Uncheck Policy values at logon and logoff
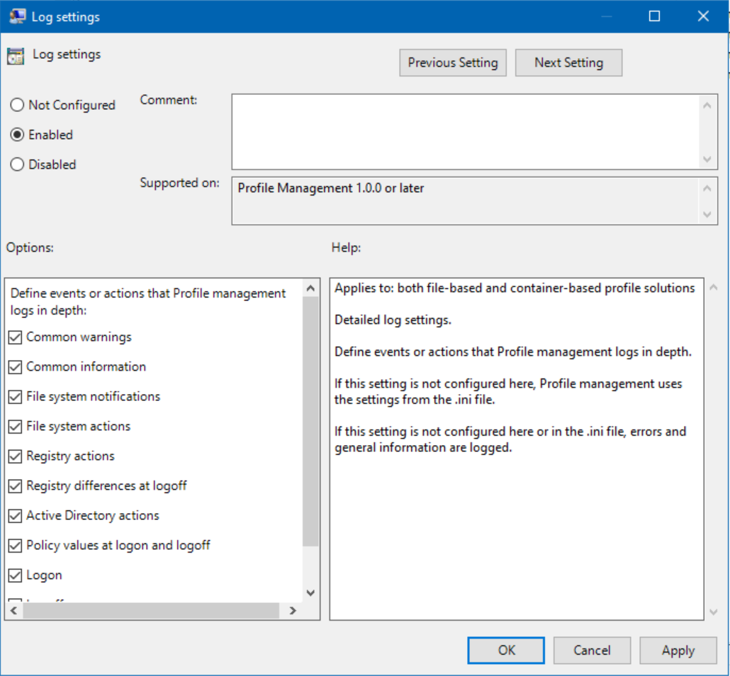Viewport: 730px width, 676px height. point(15,546)
